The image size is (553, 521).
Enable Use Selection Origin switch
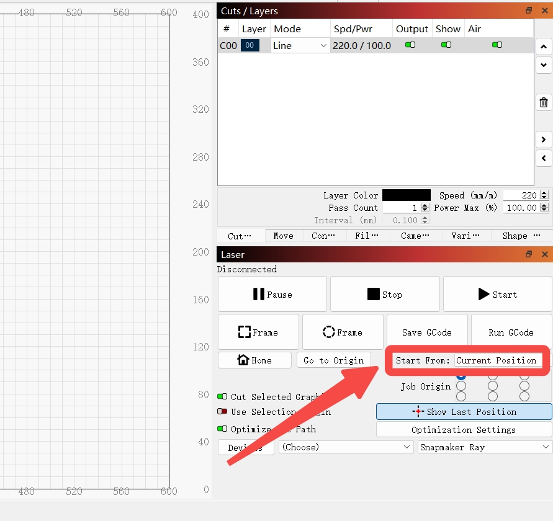click(x=222, y=411)
